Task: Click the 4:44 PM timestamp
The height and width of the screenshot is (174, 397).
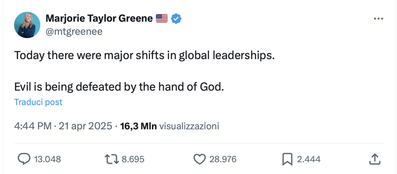Action: tap(33, 126)
